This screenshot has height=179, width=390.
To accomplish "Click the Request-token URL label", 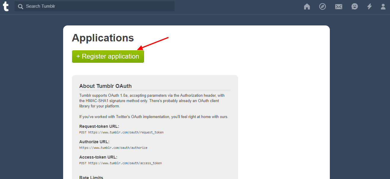I will point(99,126).
